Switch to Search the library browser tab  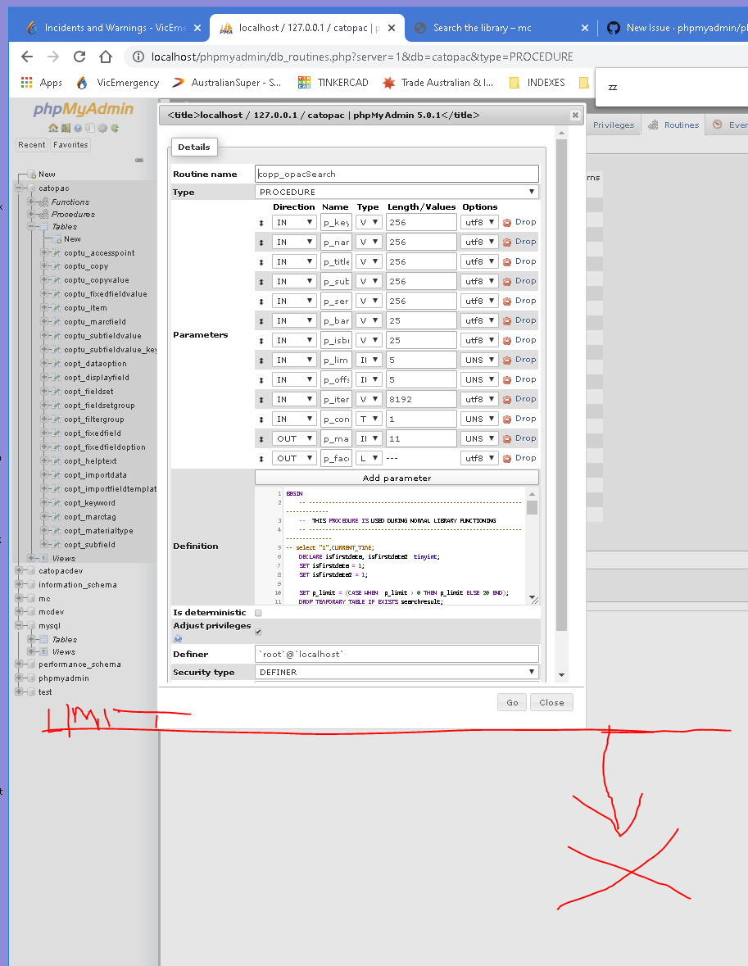coord(501,28)
